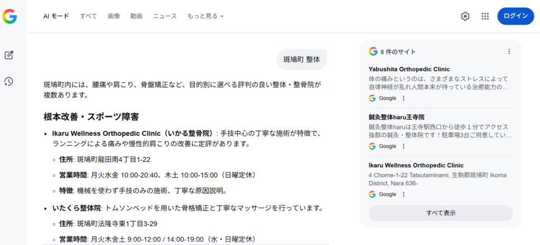Viewport: 540px width, 245px height.
Task: Select the AI モード tab
Action: 56,16
